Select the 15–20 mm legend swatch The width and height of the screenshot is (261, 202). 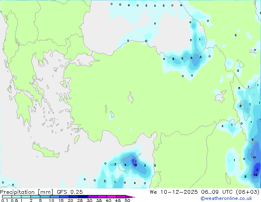[x=64, y=197]
